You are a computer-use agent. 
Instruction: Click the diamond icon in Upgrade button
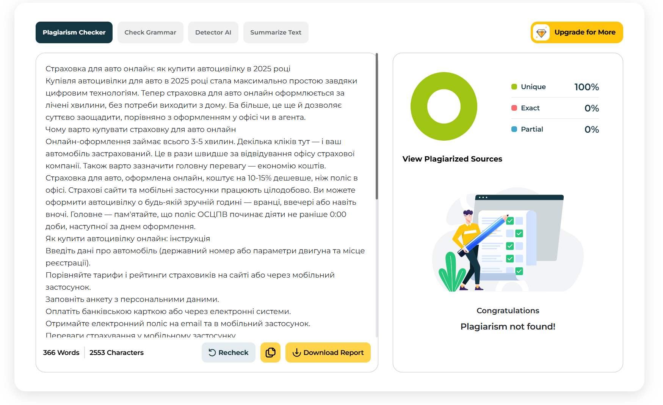coord(541,33)
